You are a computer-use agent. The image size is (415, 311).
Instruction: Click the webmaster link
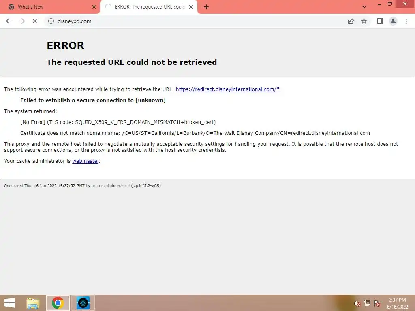tap(86, 161)
